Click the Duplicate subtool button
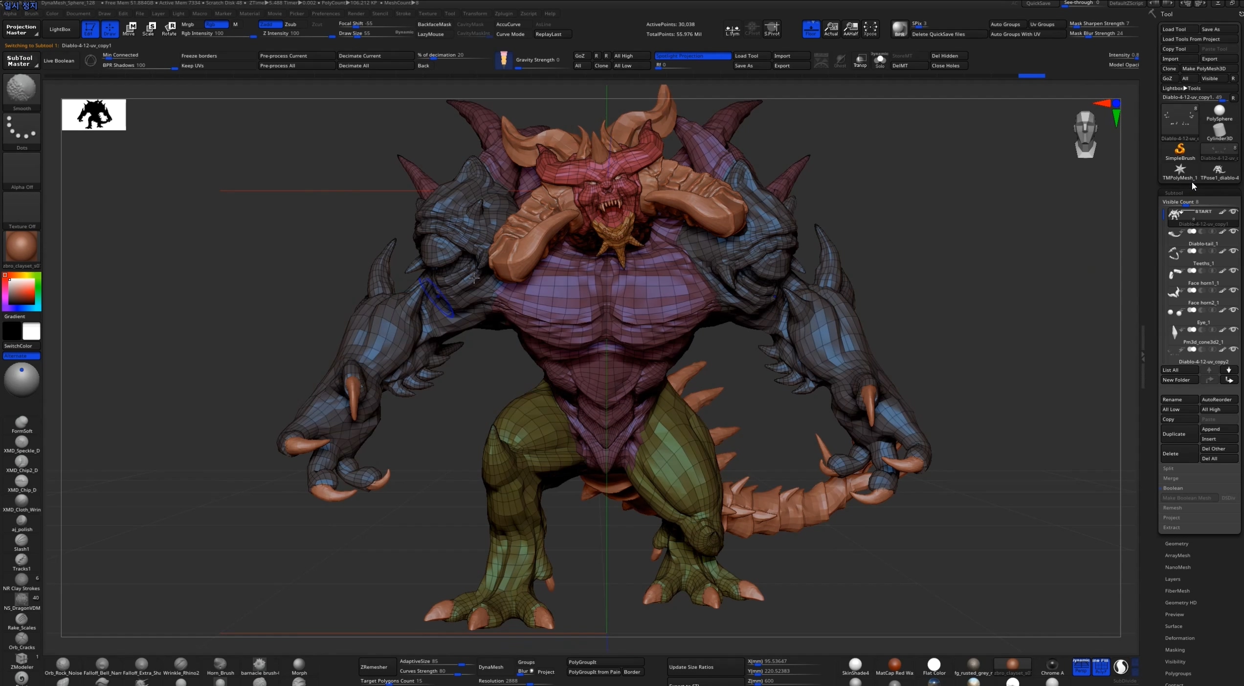The height and width of the screenshot is (686, 1244). pos(1179,434)
